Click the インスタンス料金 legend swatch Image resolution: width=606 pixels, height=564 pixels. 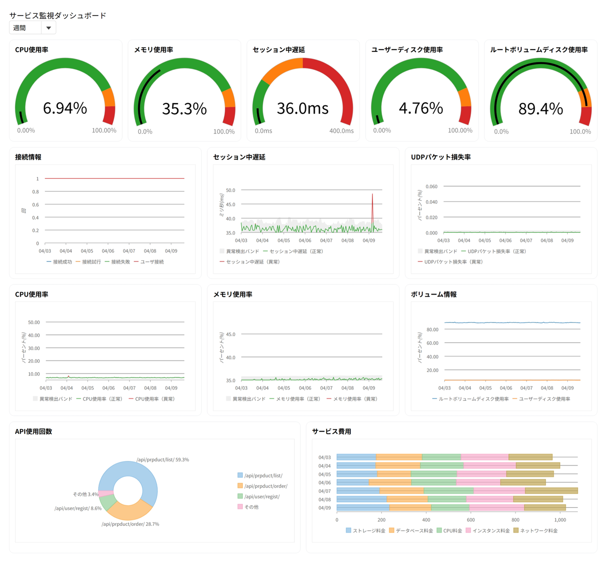468,531
